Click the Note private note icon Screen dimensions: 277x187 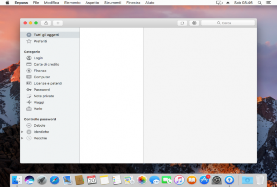tap(29, 96)
